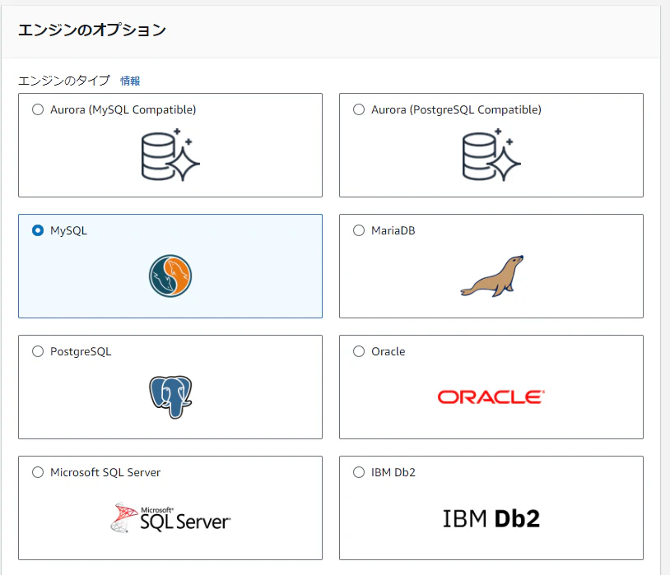Click the MySQL label text
670x575 pixels.
coord(69,230)
